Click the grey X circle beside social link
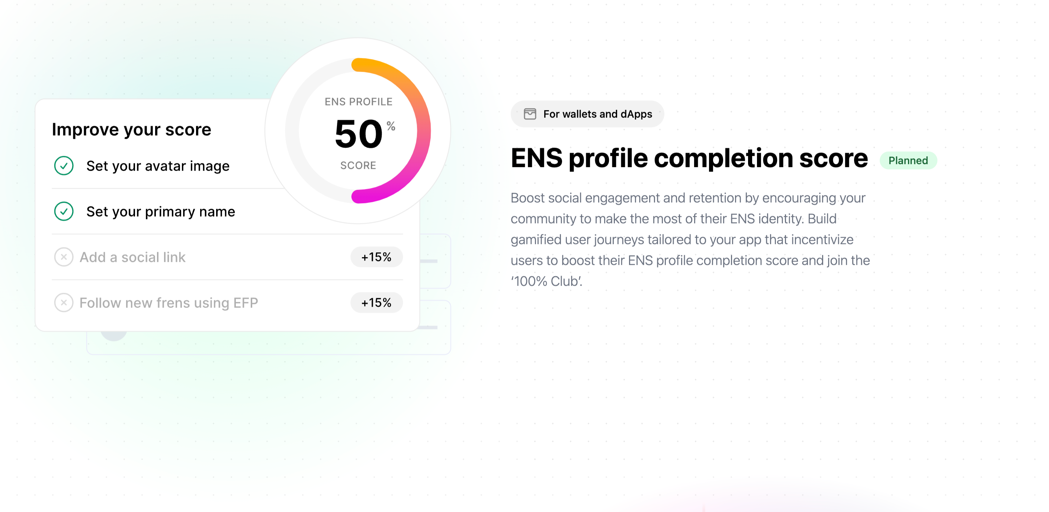The image size is (1049, 512). click(64, 257)
